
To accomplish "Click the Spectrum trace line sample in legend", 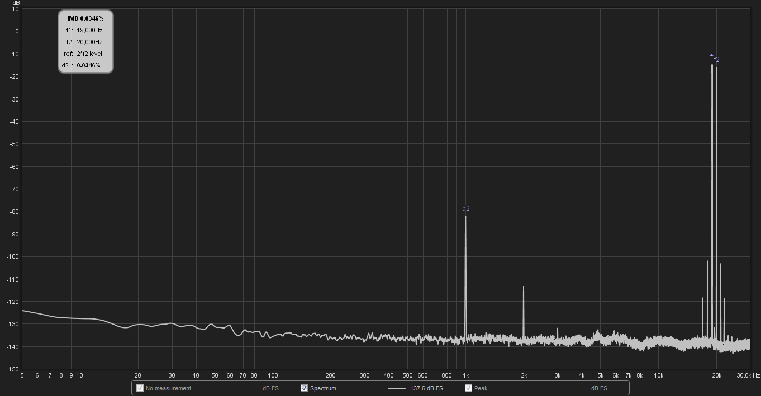I will [396, 388].
